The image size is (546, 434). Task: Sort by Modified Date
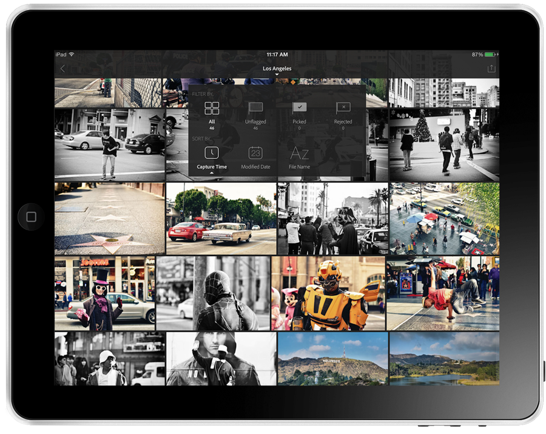tap(255, 158)
